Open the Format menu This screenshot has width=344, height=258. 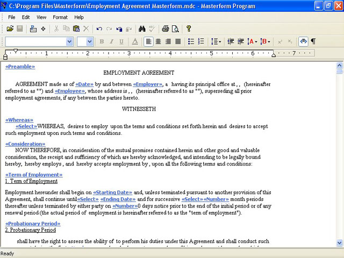click(60, 17)
